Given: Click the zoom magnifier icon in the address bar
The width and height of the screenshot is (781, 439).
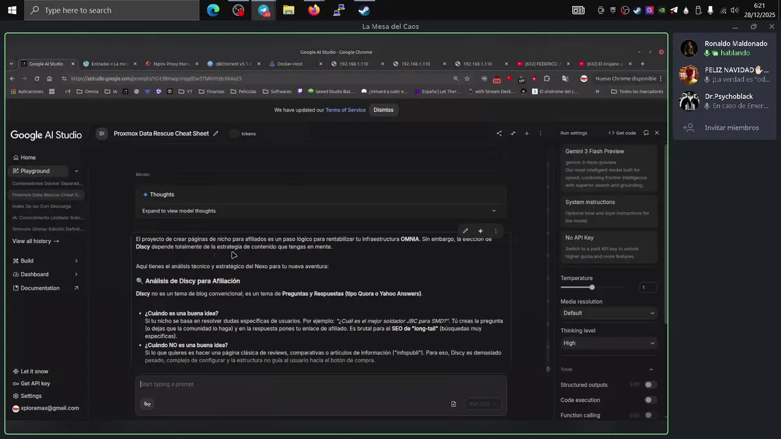Looking at the screenshot, I should tap(455, 79).
